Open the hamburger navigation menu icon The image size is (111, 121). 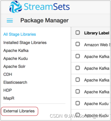10,20
